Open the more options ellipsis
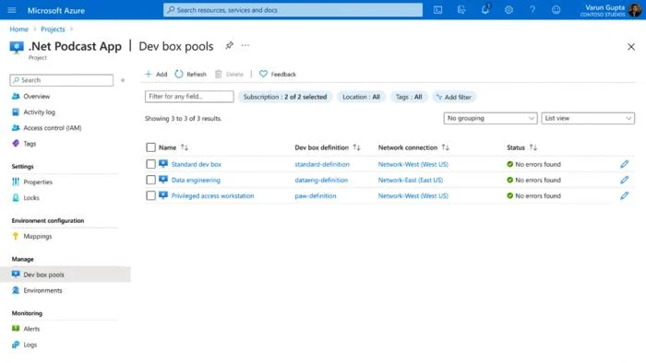Image resolution: width=646 pixels, height=363 pixels. tap(245, 46)
